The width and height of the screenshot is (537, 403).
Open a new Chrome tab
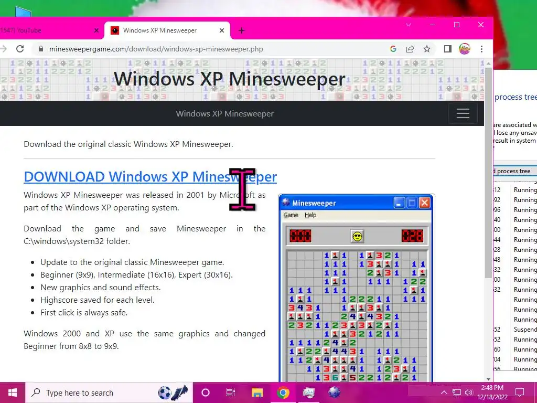tap(241, 30)
